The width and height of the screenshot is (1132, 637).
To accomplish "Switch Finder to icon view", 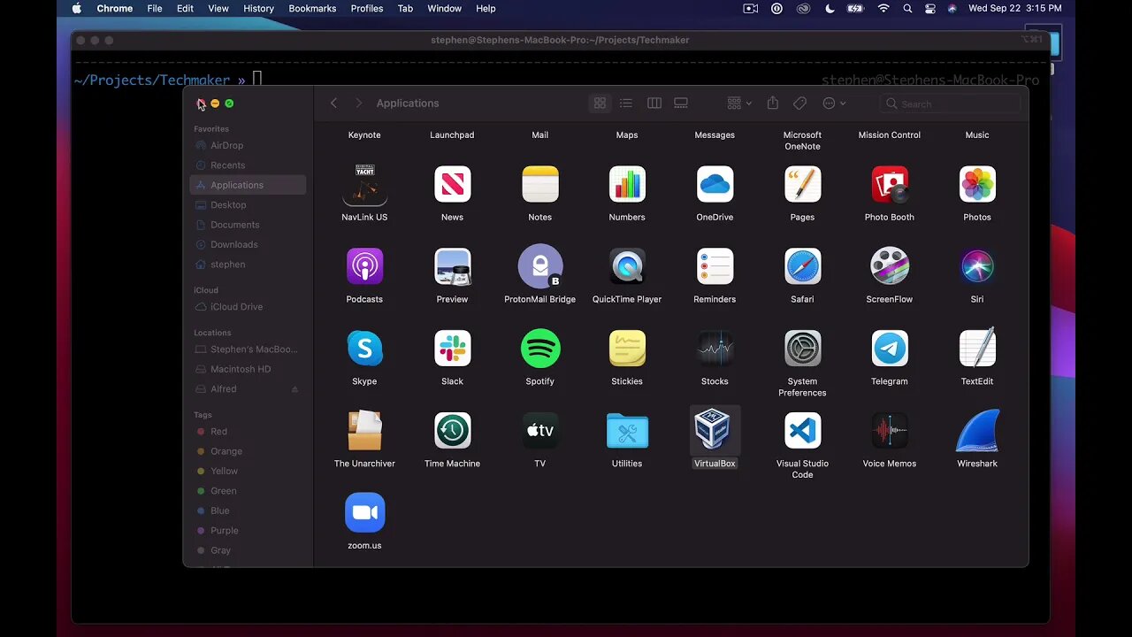I will click(x=600, y=104).
